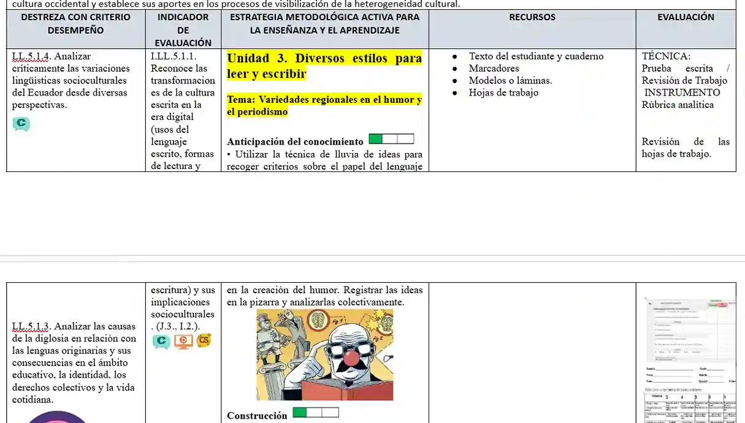
Task: Click the teal C icon below sociocultural implications
Action: (161, 341)
